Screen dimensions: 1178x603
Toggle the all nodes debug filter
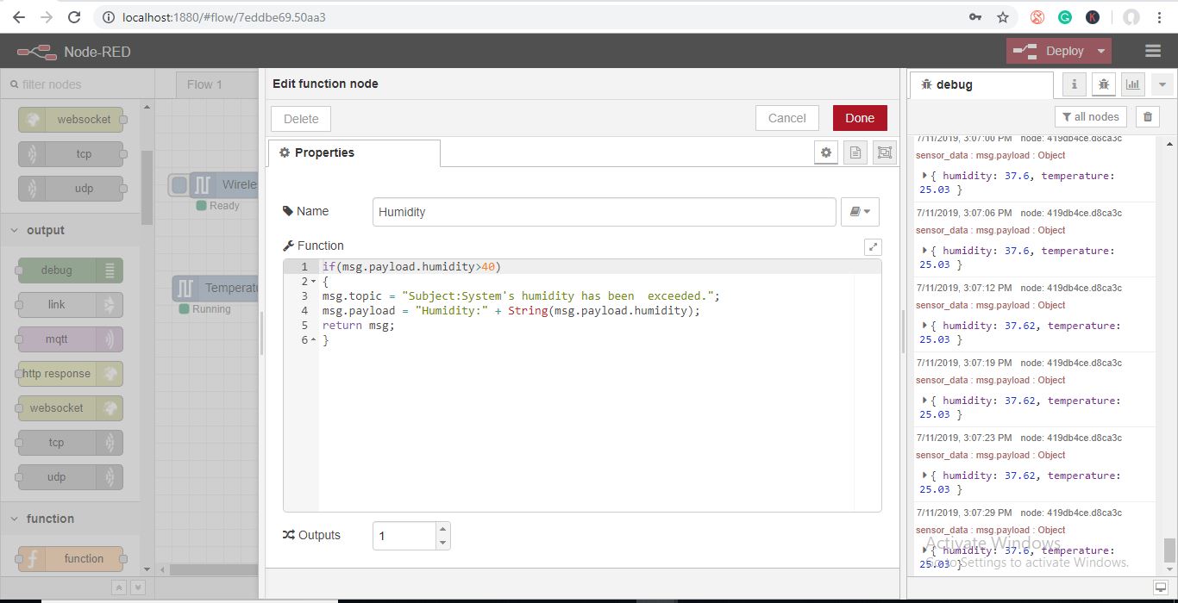click(x=1090, y=117)
